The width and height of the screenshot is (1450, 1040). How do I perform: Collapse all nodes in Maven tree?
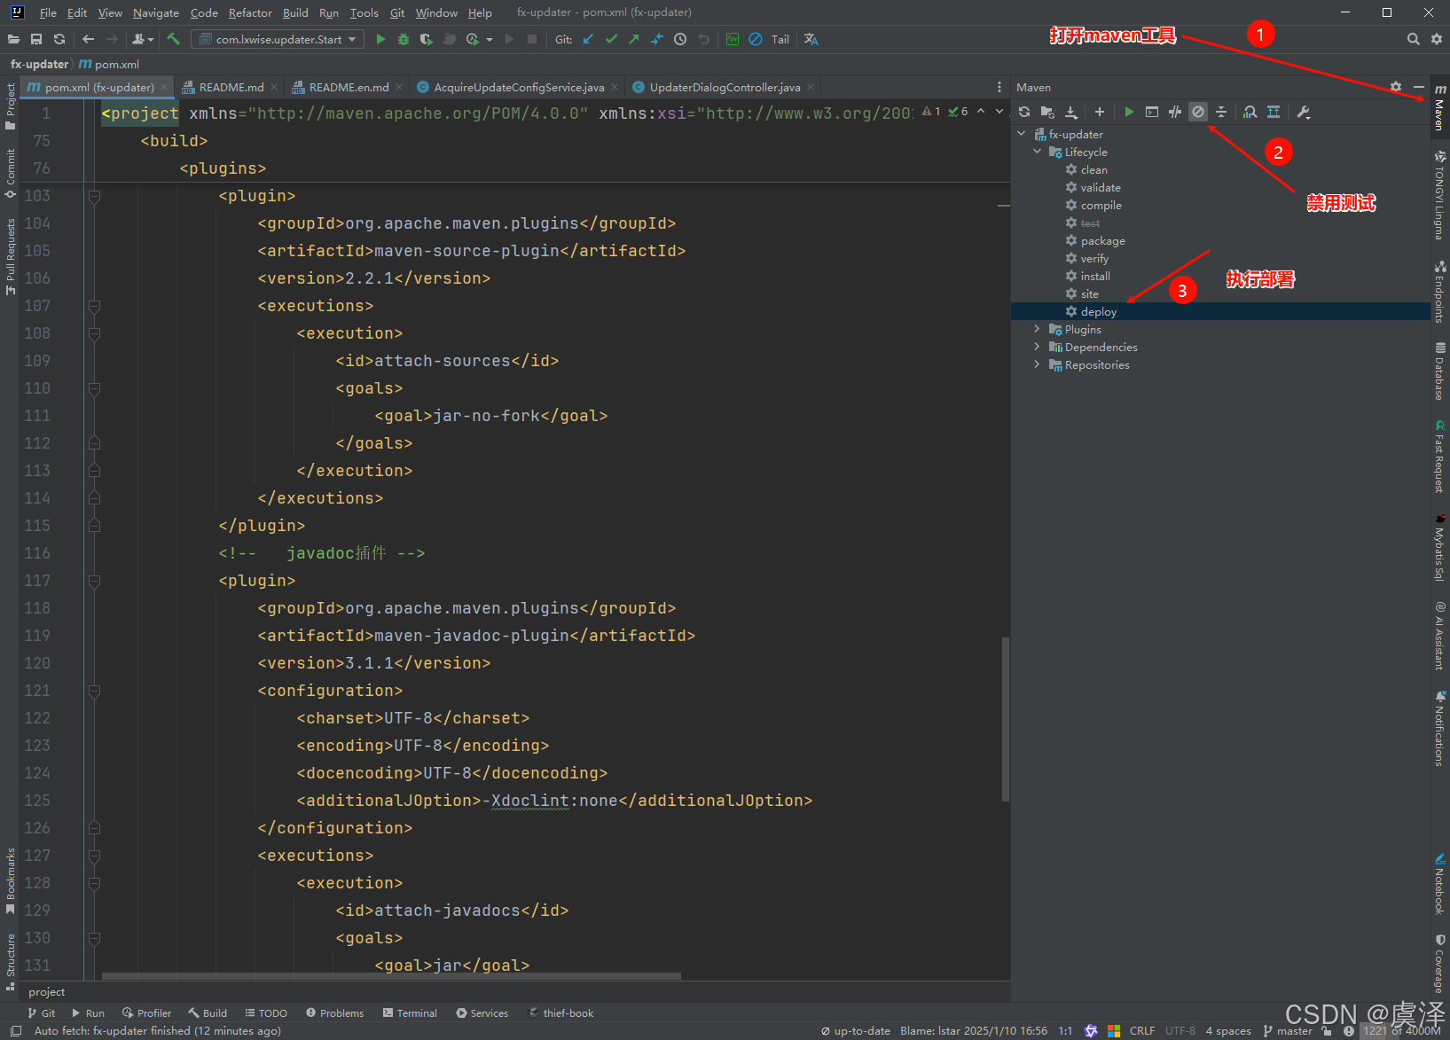(x=1221, y=112)
